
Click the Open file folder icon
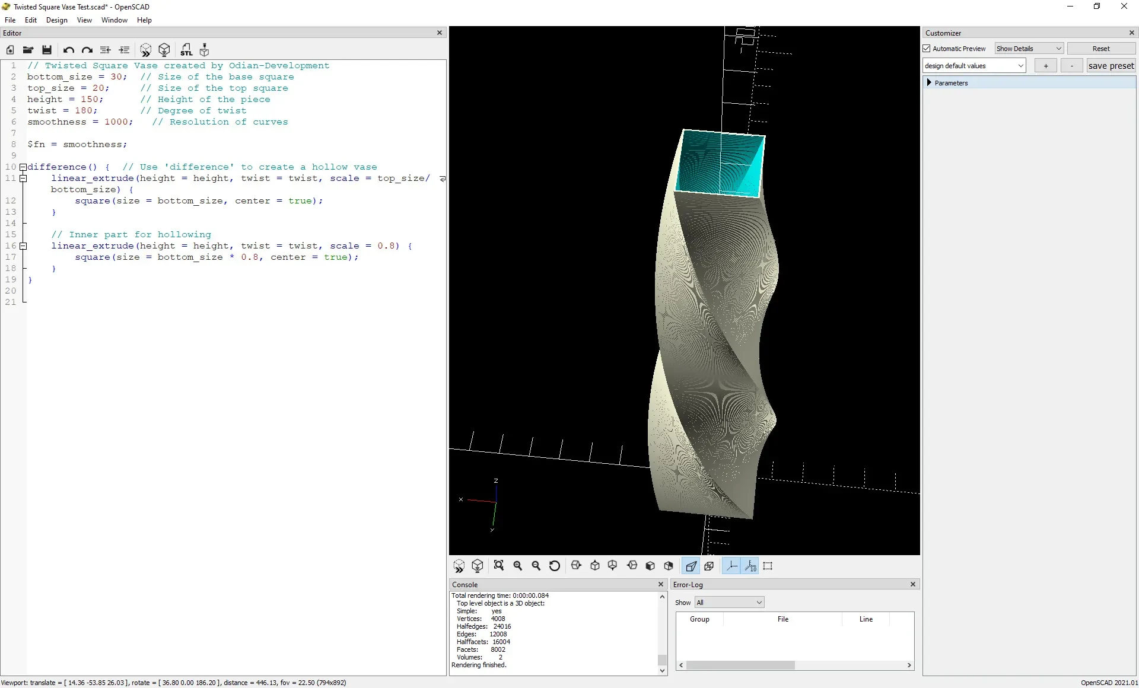tap(28, 50)
